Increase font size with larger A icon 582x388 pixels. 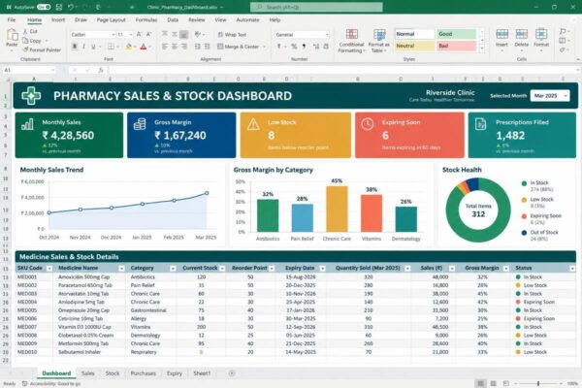(x=139, y=35)
